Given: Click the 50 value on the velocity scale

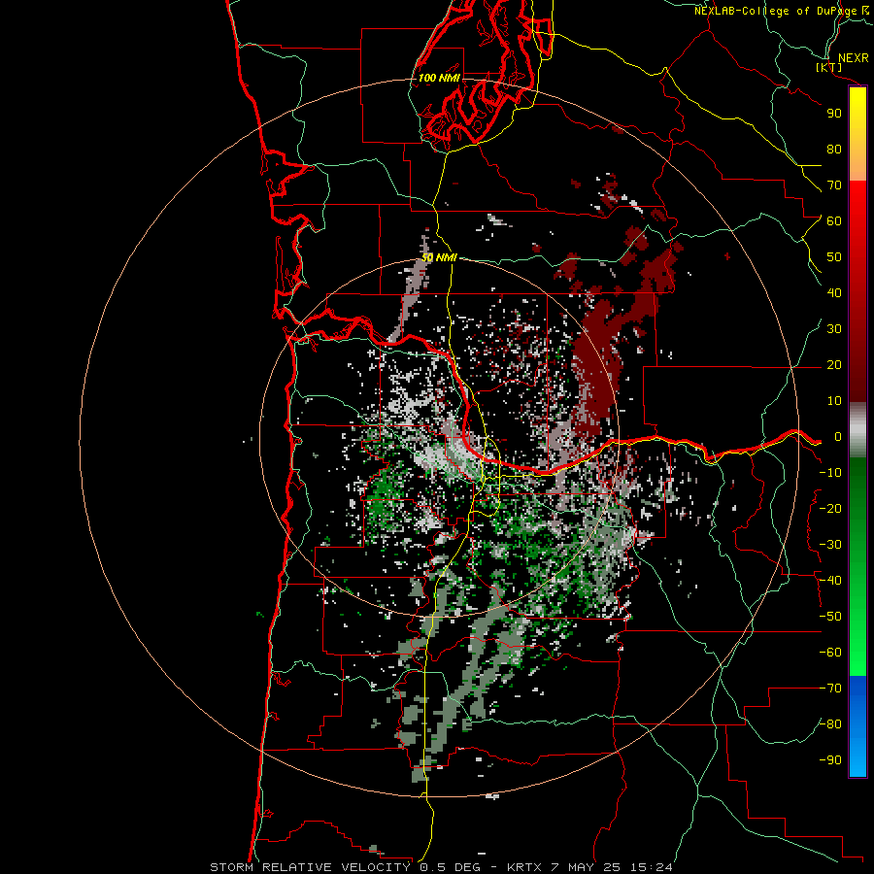Looking at the screenshot, I should click(x=834, y=257).
